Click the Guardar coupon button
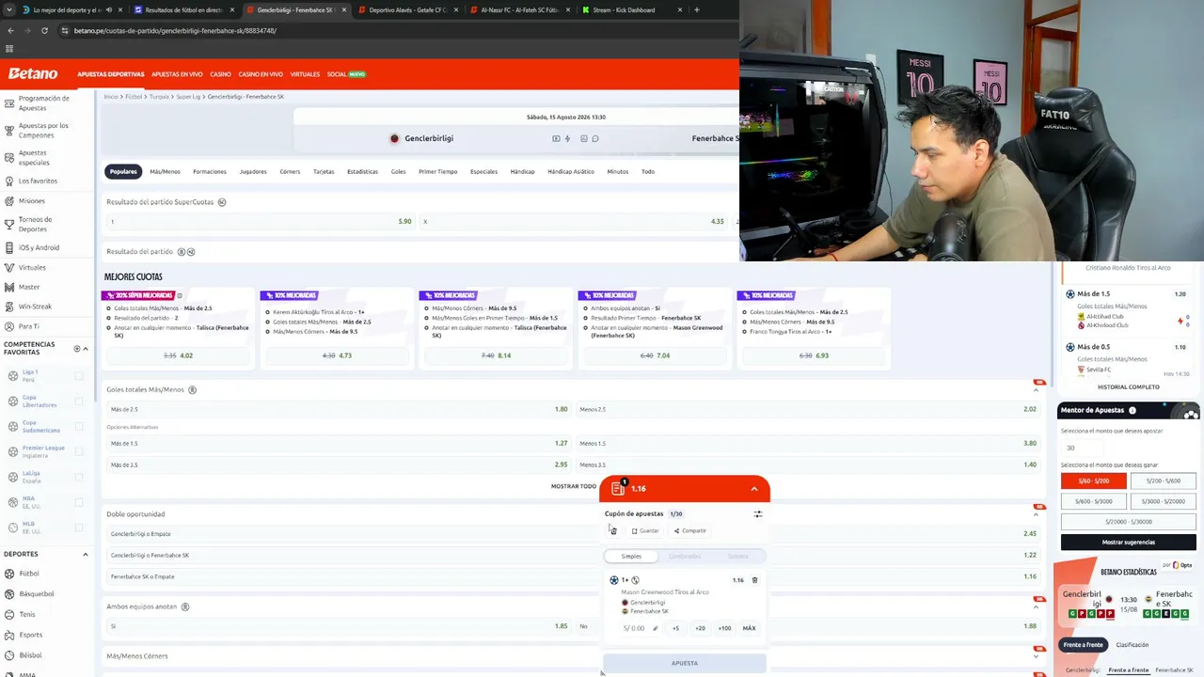Image resolution: width=1204 pixels, height=677 pixels. click(x=645, y=530)
